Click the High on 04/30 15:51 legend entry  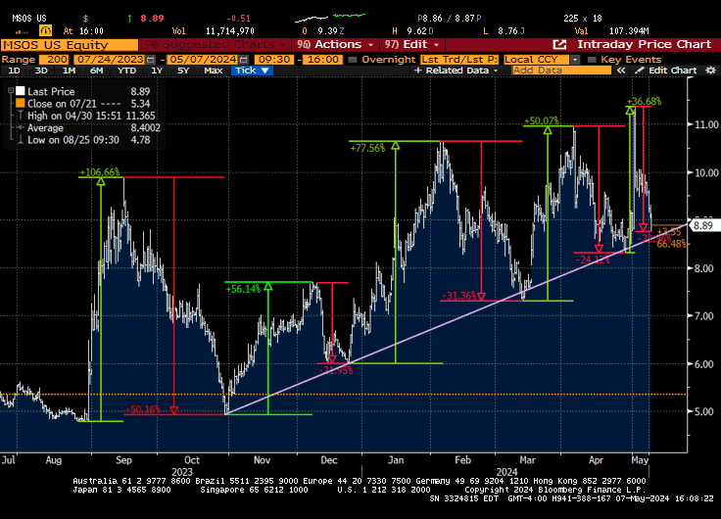point(91,116)
